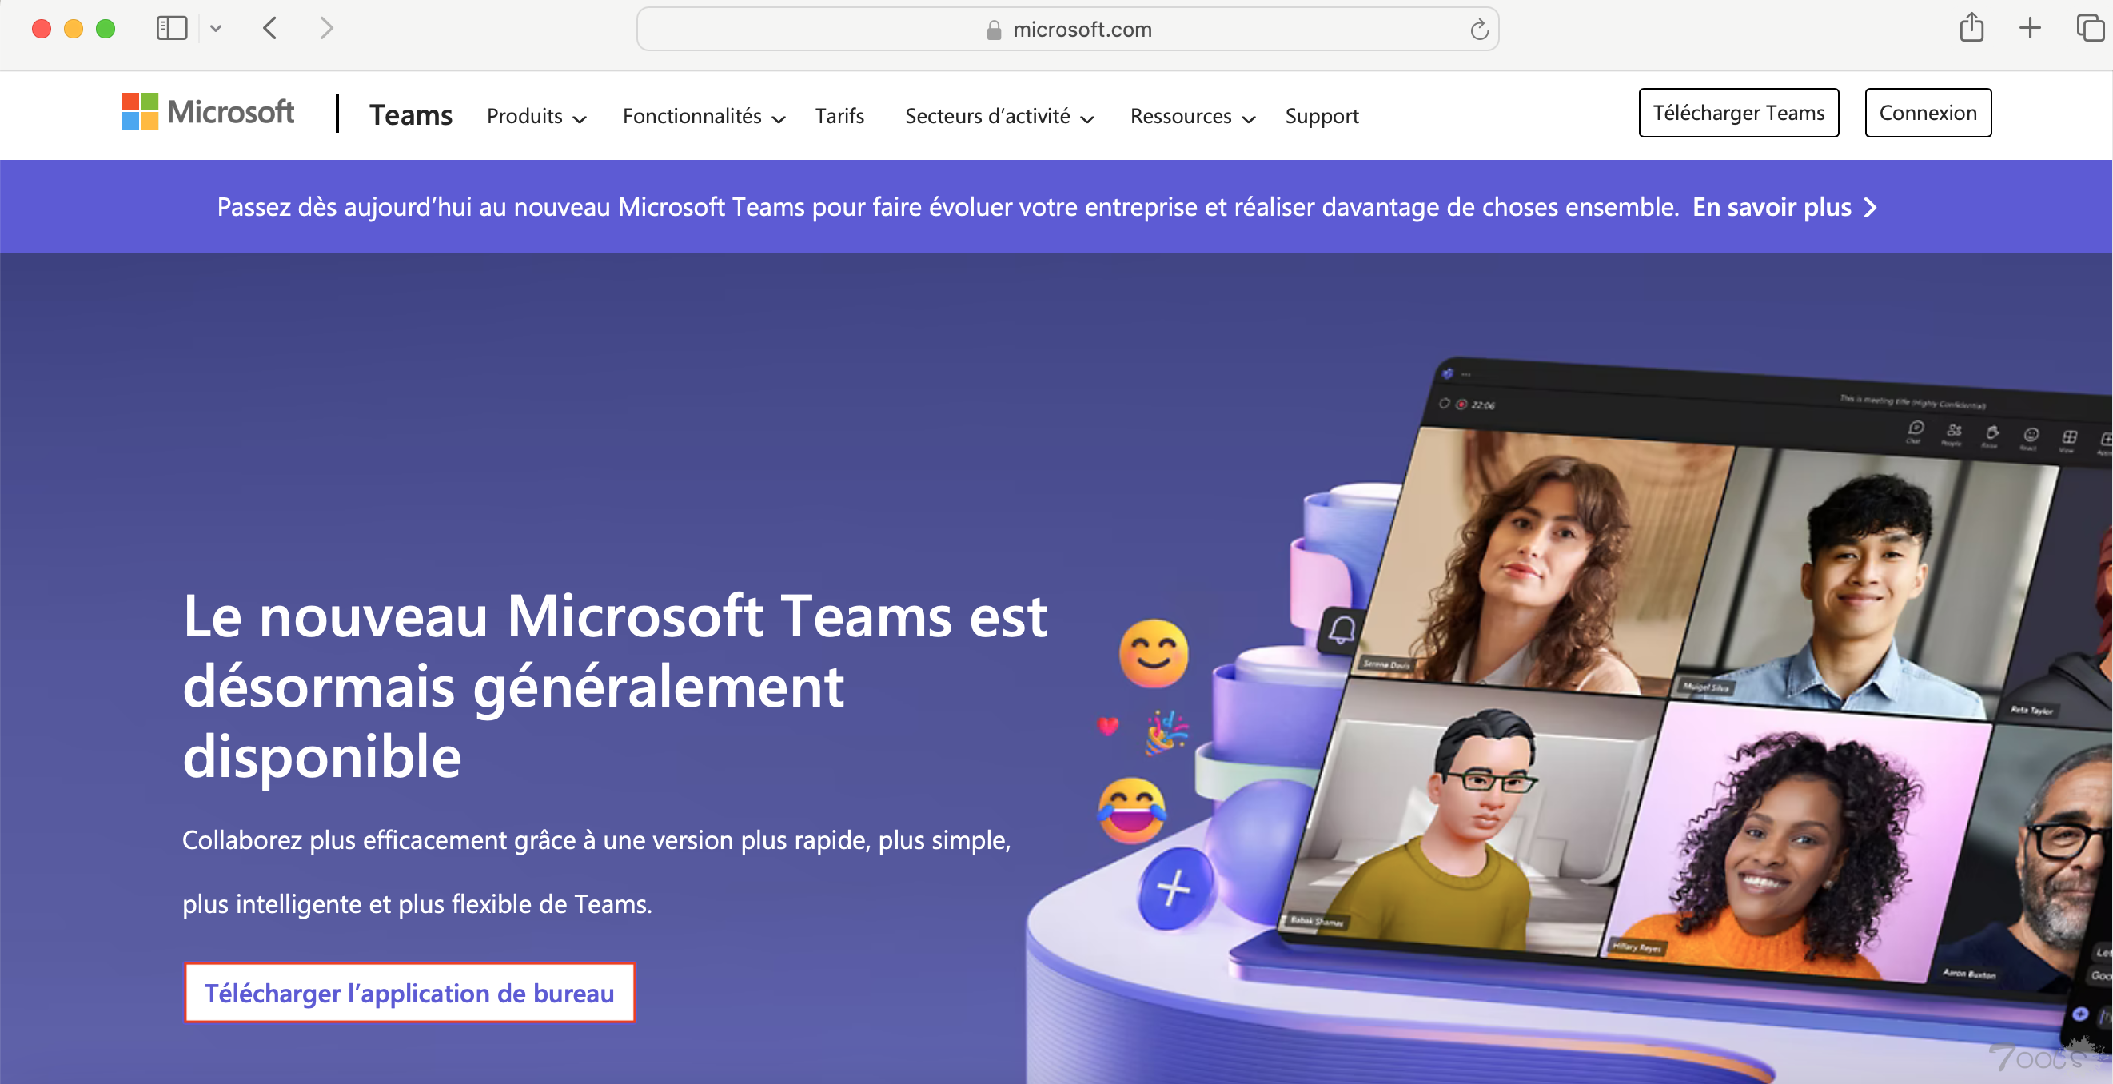Click Hillary Reyes video tile
This screenshot has width=2113, height=1084.
1796,840
